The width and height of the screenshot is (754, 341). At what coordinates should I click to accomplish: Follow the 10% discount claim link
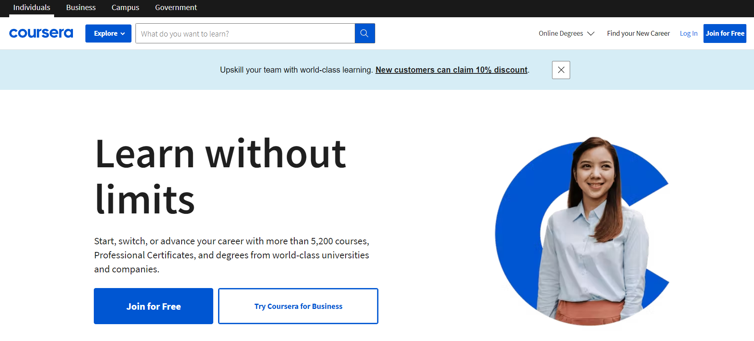click(x=451, y=70)
